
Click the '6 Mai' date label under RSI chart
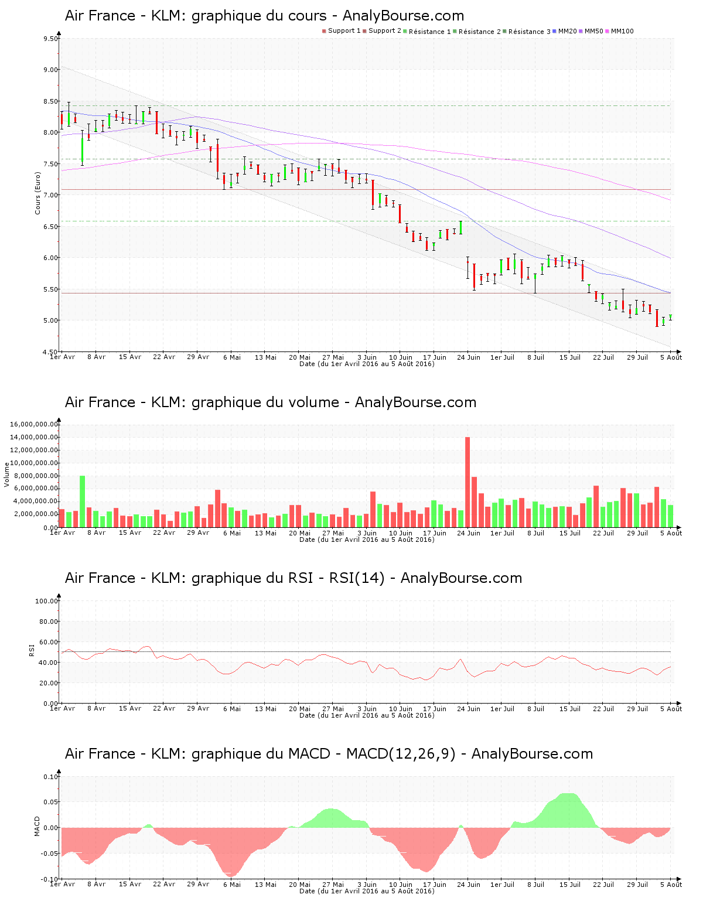click(x=232, y=709)
